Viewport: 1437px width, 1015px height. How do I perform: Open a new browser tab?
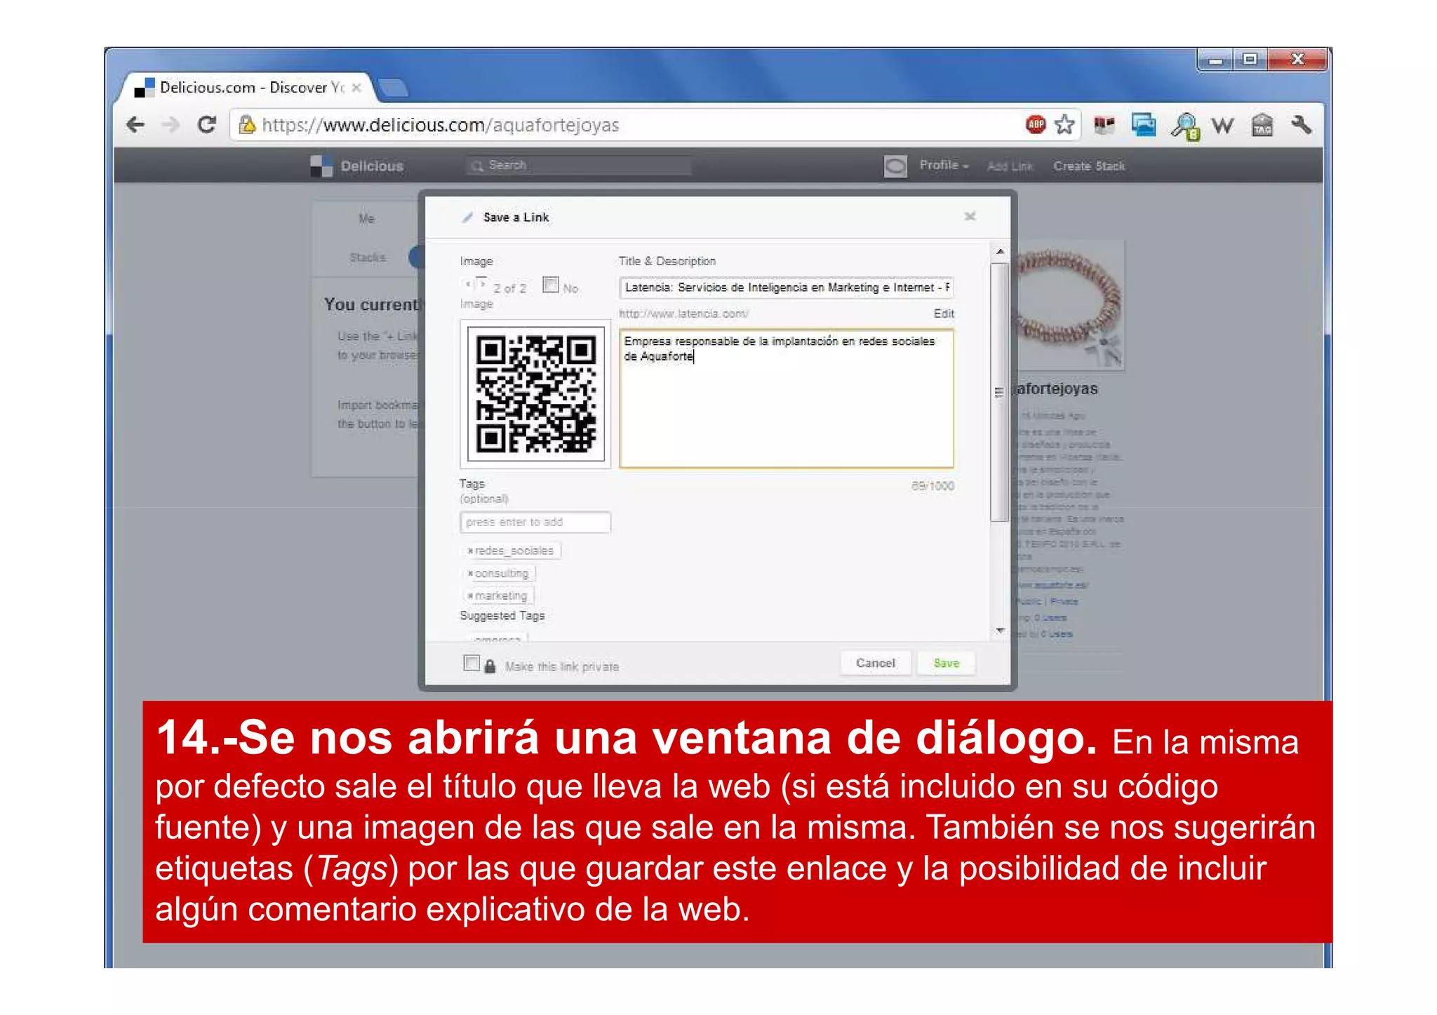click(x=392, y=88)
